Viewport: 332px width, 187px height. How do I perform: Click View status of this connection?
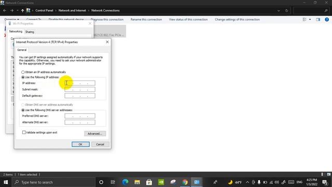click(188, 20)
